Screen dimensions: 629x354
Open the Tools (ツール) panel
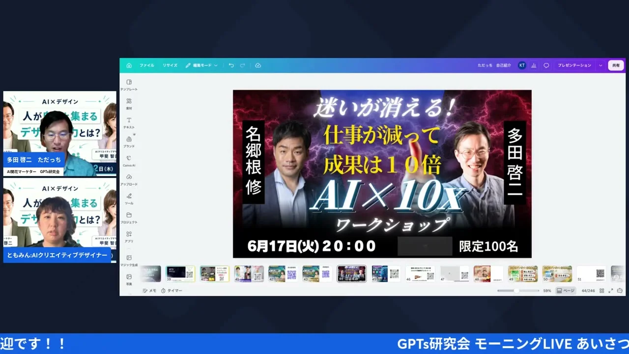(129, 199)
